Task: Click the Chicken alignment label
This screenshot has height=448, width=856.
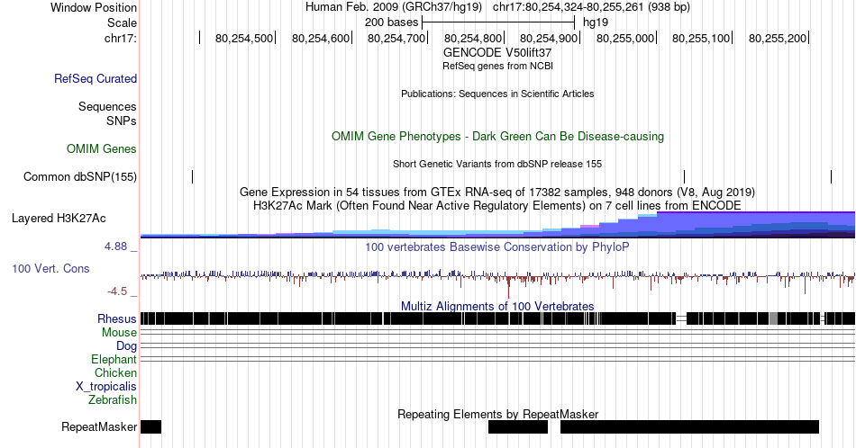Action: click(115, 372)
